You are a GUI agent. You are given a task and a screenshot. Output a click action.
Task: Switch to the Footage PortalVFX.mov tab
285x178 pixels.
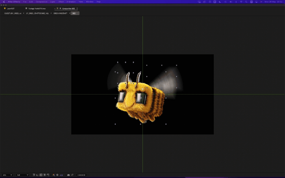coord(37,9)
